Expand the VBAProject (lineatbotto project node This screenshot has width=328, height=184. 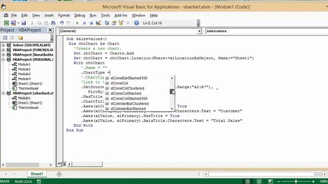[4, 55]
